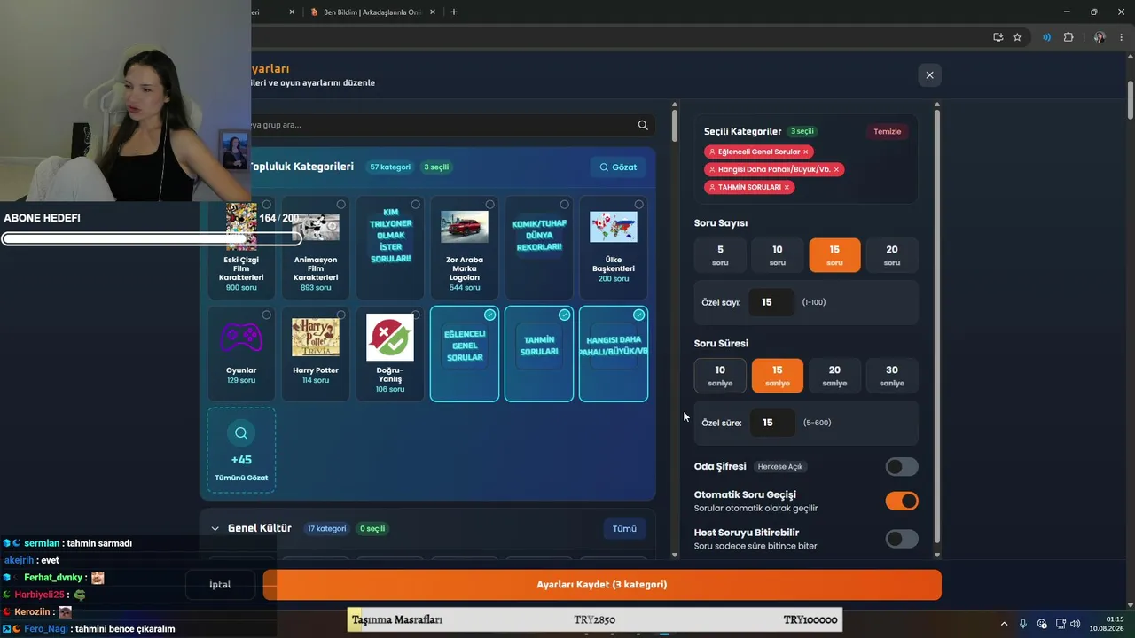This screenshot has height=638, width=1135.
Task: Click the Gözat button in Topluluk Kategorileri
Action: 618,167
